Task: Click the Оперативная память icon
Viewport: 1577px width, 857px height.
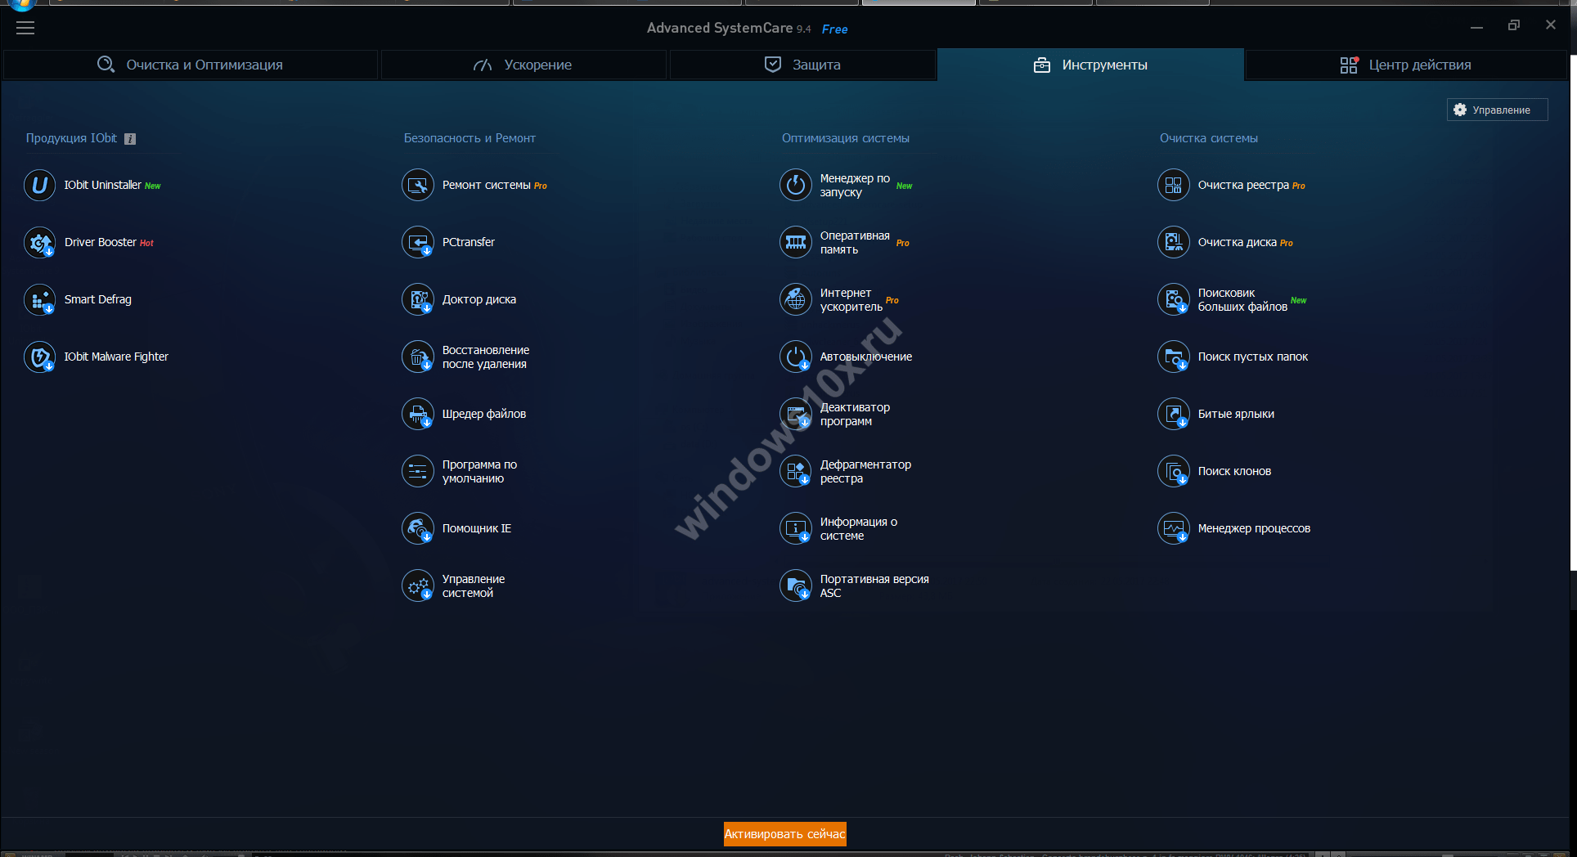Action: point(795,242)
